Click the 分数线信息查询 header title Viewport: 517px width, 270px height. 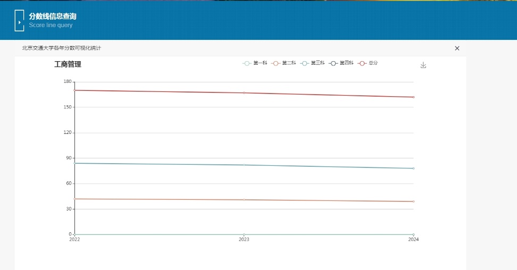coord(53,16)
